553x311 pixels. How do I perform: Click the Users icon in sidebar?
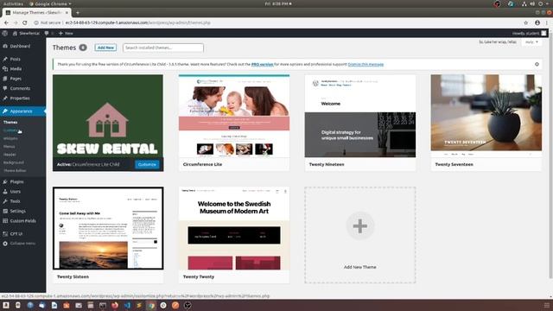tap(5, 192)
